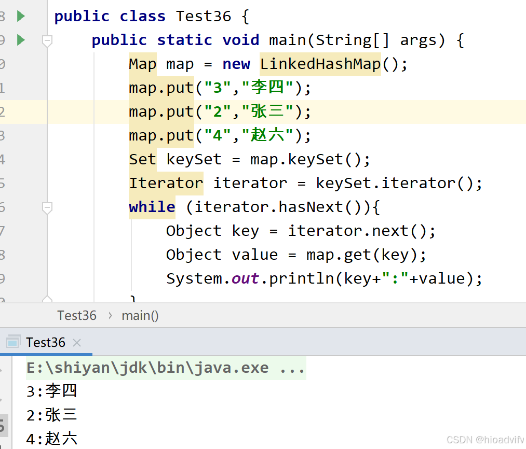
Task: Click the console output line 3:李四
Action: pyautogui.click(x=51, y=391)
